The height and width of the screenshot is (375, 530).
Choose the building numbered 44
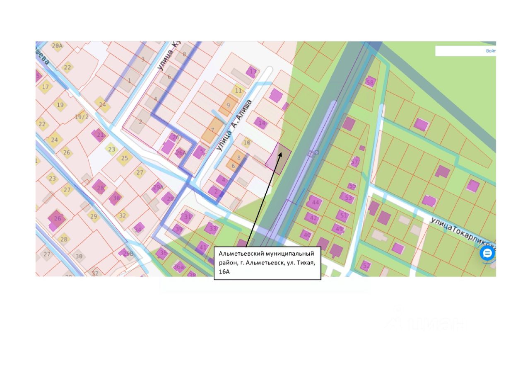(315, 202)
